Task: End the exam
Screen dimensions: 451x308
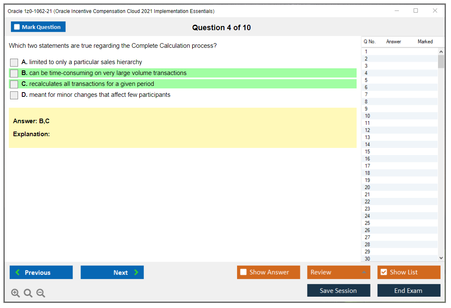Action: pos(409,290)
